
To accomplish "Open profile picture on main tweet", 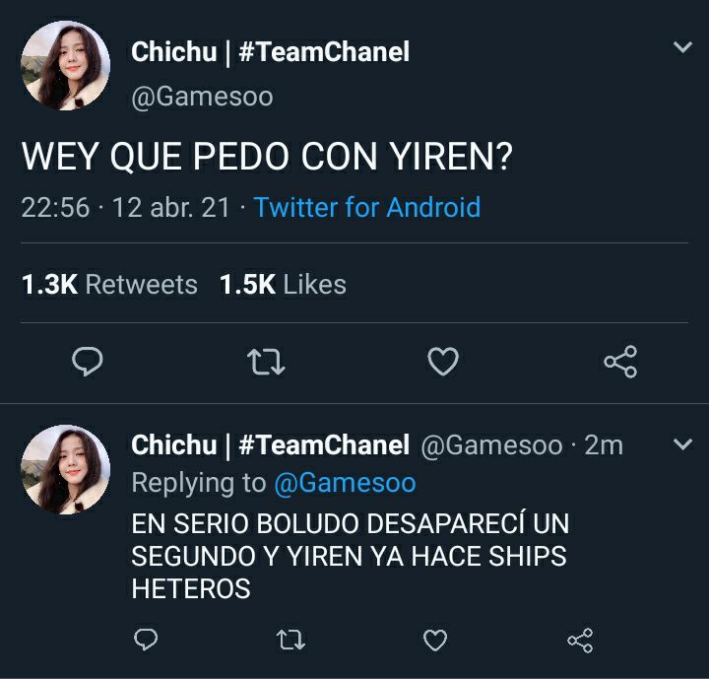I will 66,66.
